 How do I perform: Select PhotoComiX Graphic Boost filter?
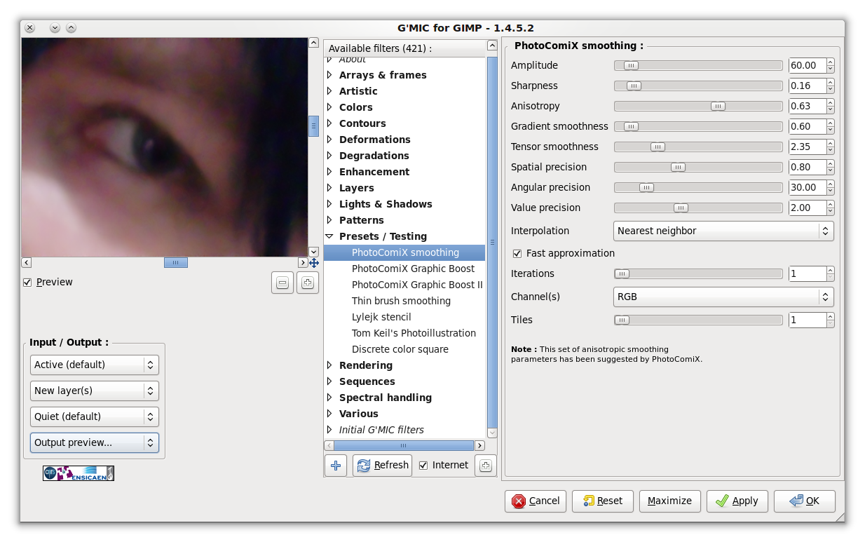click(x=413, y=269)
